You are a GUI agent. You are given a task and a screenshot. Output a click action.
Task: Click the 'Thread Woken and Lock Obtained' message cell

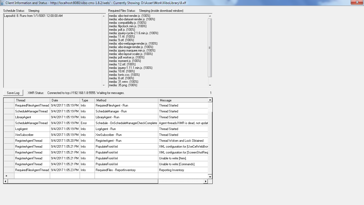(183, 141)
